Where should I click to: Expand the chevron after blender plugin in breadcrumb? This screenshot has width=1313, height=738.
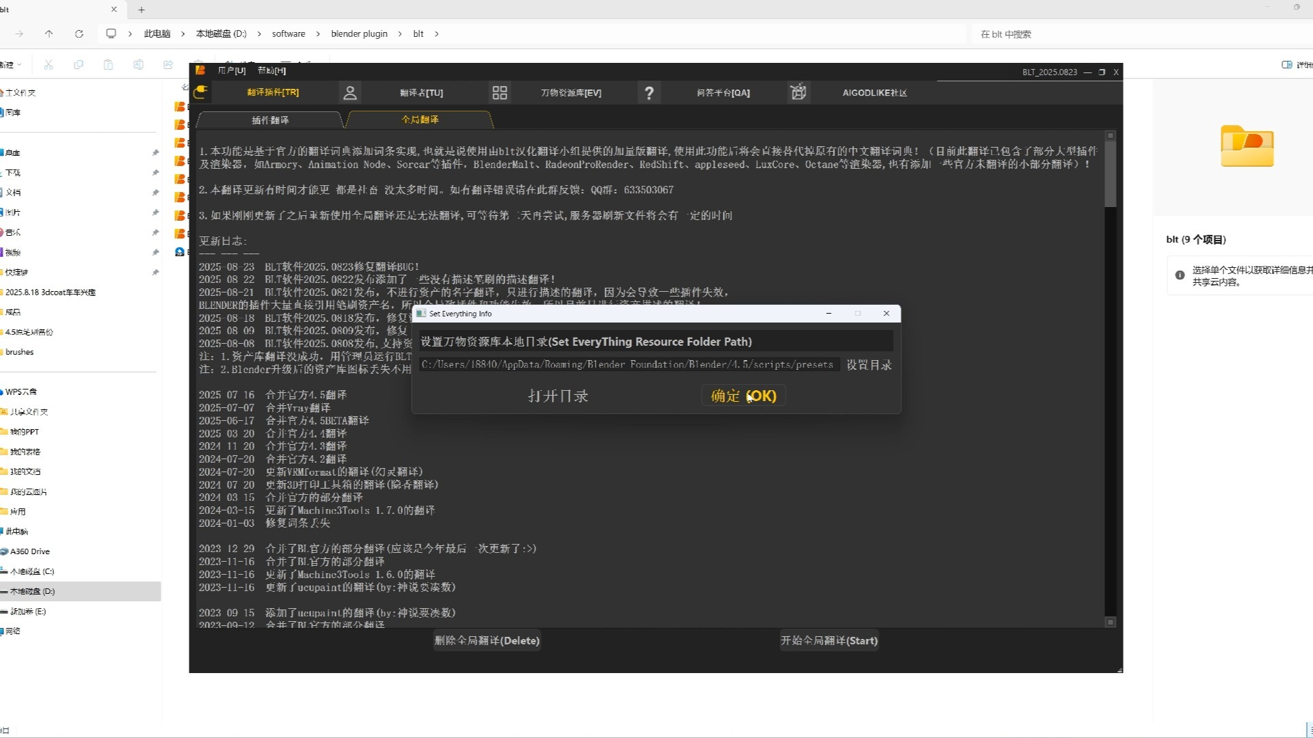click(401, 33)
